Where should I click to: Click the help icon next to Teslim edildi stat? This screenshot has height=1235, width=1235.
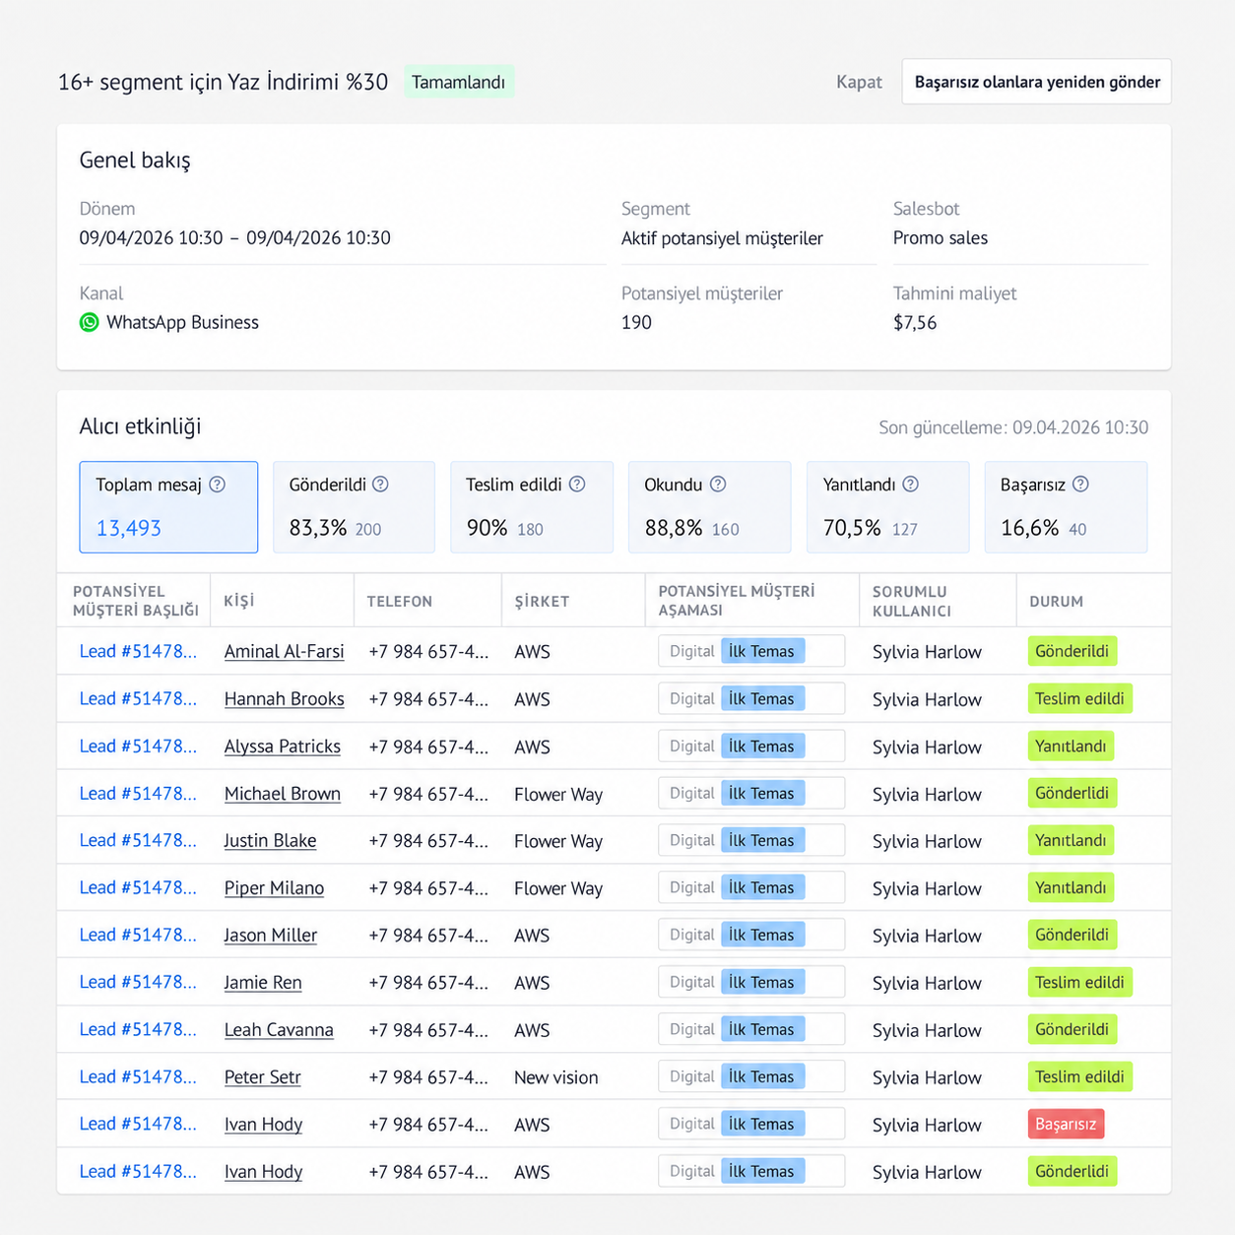point(577,485)
